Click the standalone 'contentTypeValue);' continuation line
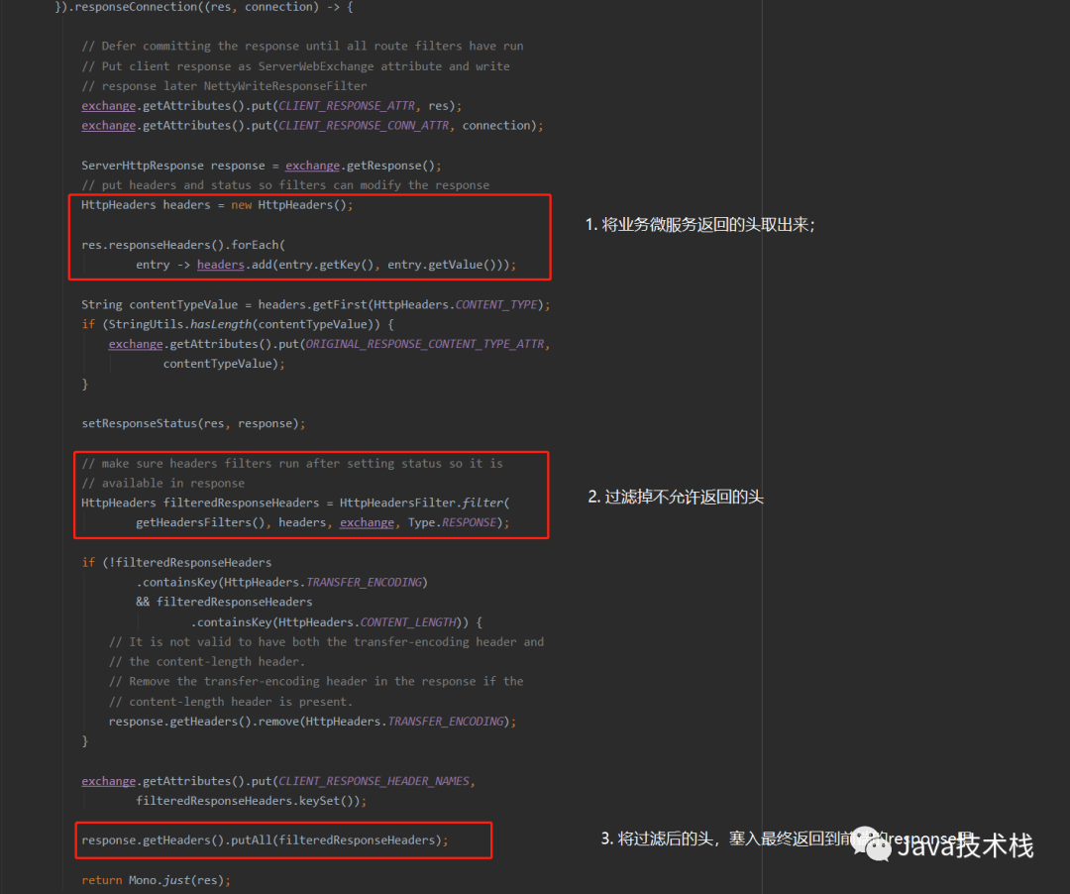 [224, 364]
